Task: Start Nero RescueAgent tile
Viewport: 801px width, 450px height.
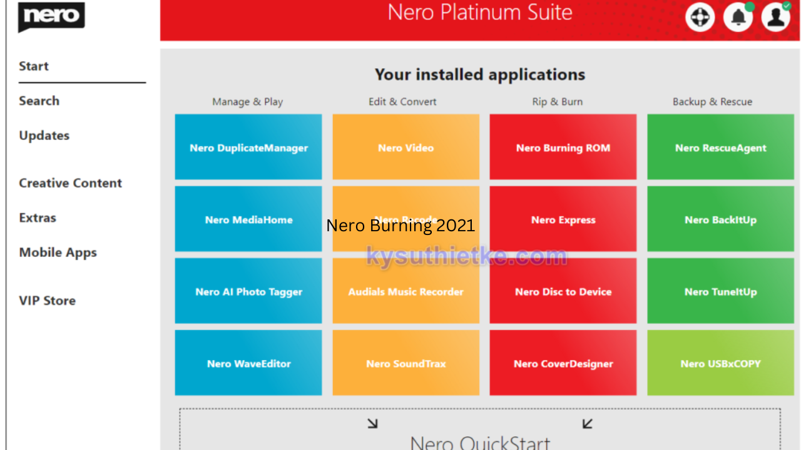Action: 720,147
